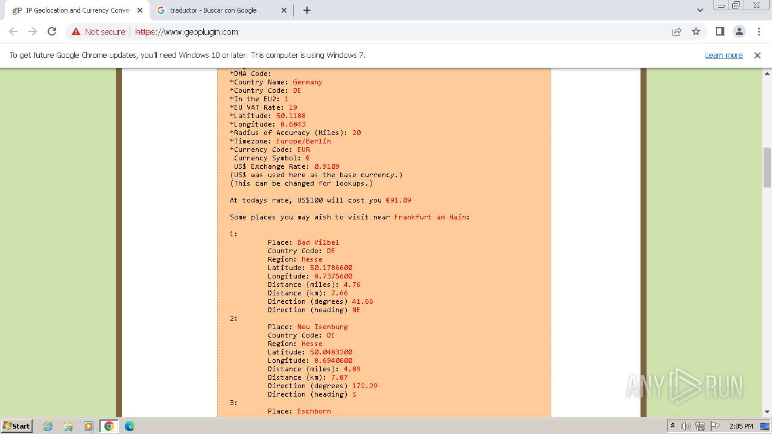This screenshot has height=434, width=772.
Task: Open the Windows Start menu
Action: (x=17, y=426)
